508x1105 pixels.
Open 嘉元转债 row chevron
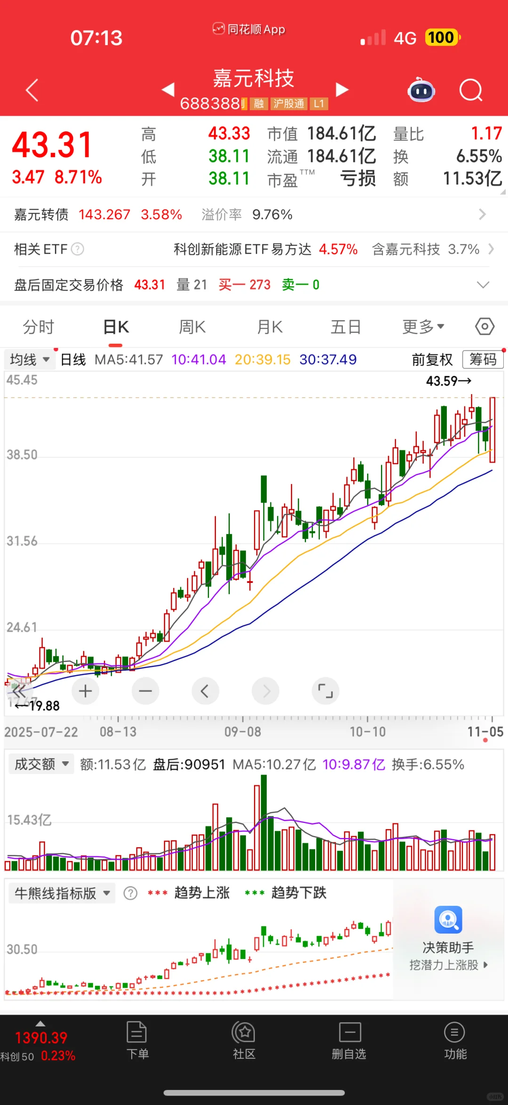482,215
